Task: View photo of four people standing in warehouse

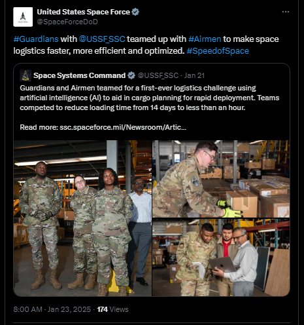Action: click(x=82, y=218)
